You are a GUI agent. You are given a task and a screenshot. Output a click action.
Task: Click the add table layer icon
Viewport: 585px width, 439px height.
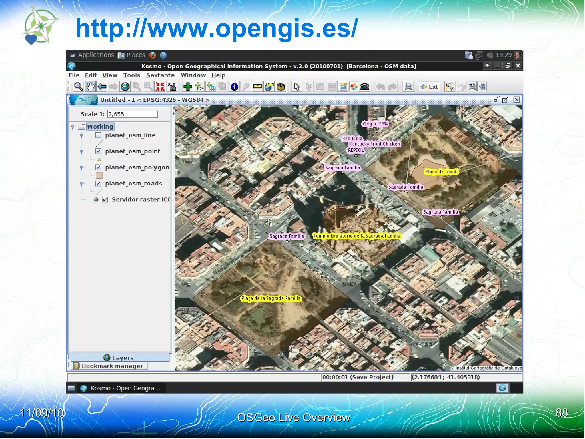[x=211, y=87]
